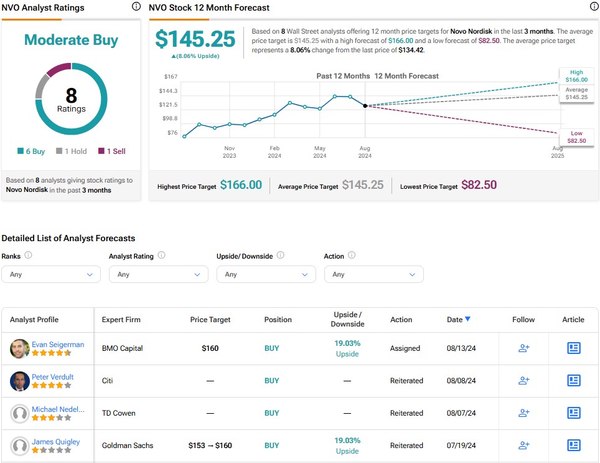This screenshot has height=463, width=600.
Task: Click follow icon for Peter Verdult
Action: coord(523,381)
